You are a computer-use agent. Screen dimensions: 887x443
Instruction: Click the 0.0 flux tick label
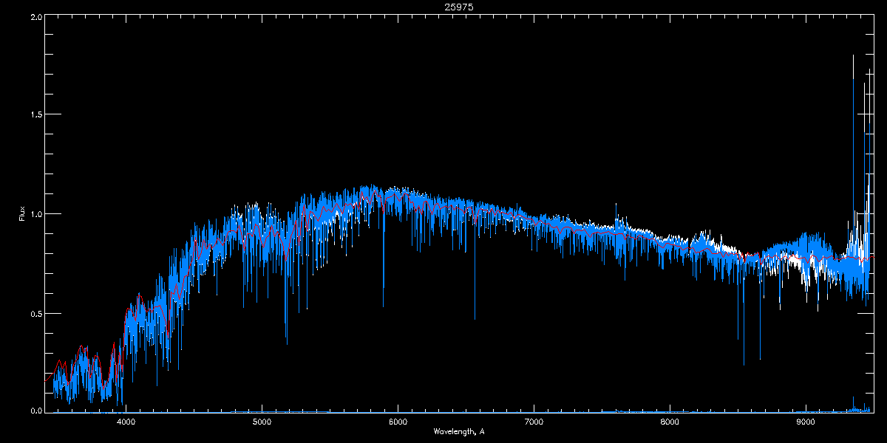35,411
